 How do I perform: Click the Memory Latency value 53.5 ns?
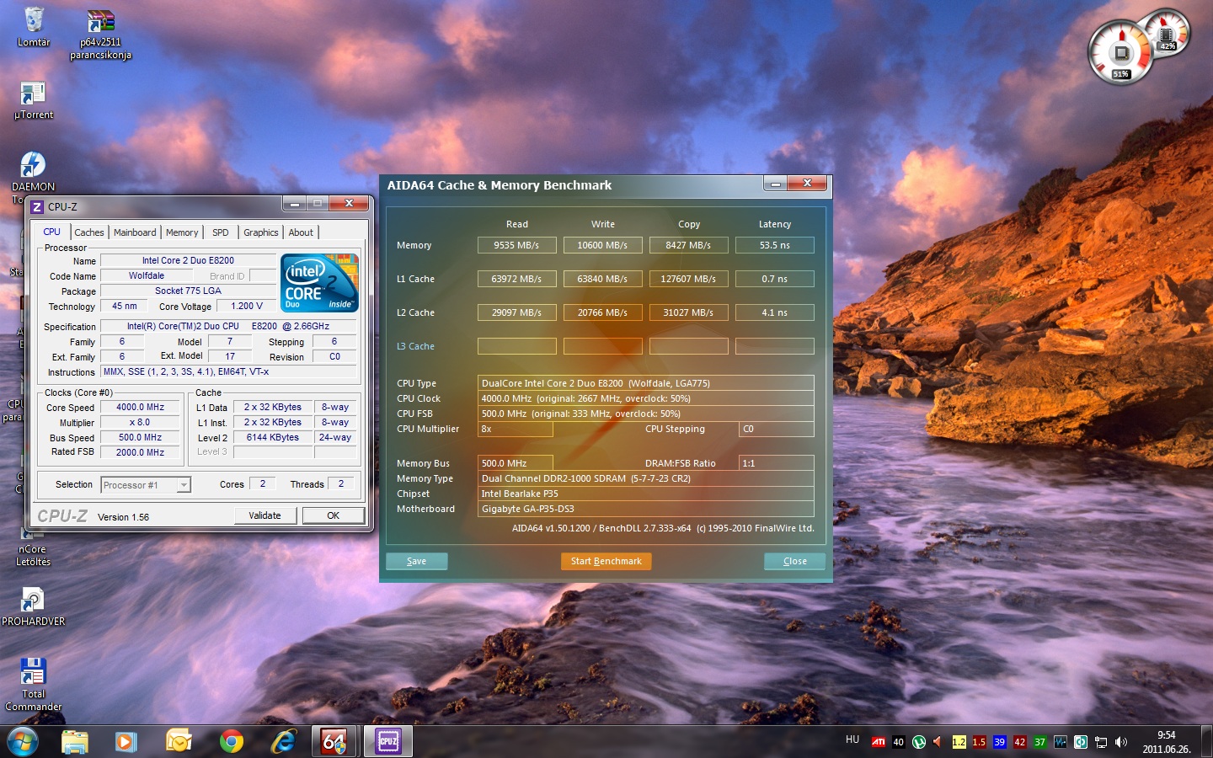(775, 245)
